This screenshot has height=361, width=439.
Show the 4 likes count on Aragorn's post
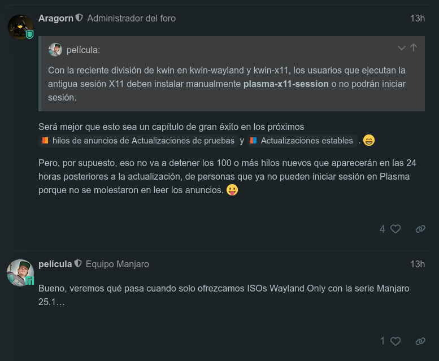click(383, 229)
